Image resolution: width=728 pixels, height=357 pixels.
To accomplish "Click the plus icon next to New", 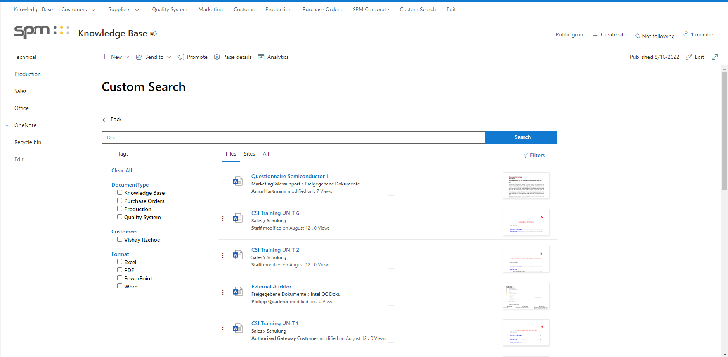I will point(104,57).
